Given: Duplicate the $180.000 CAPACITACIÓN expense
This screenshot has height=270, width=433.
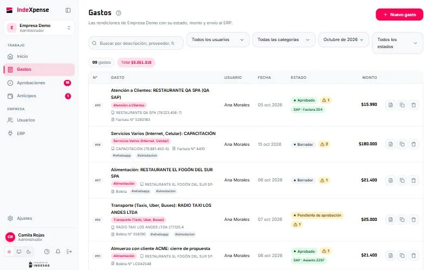Looking at the screenshot, I should click(x=402, y=144).
